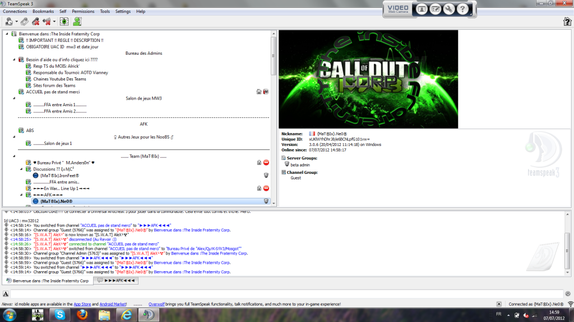Click the red channel icon for 'Besoin d'aide'
This screenshot has width=574, height=322.
[x=21, y=59]
